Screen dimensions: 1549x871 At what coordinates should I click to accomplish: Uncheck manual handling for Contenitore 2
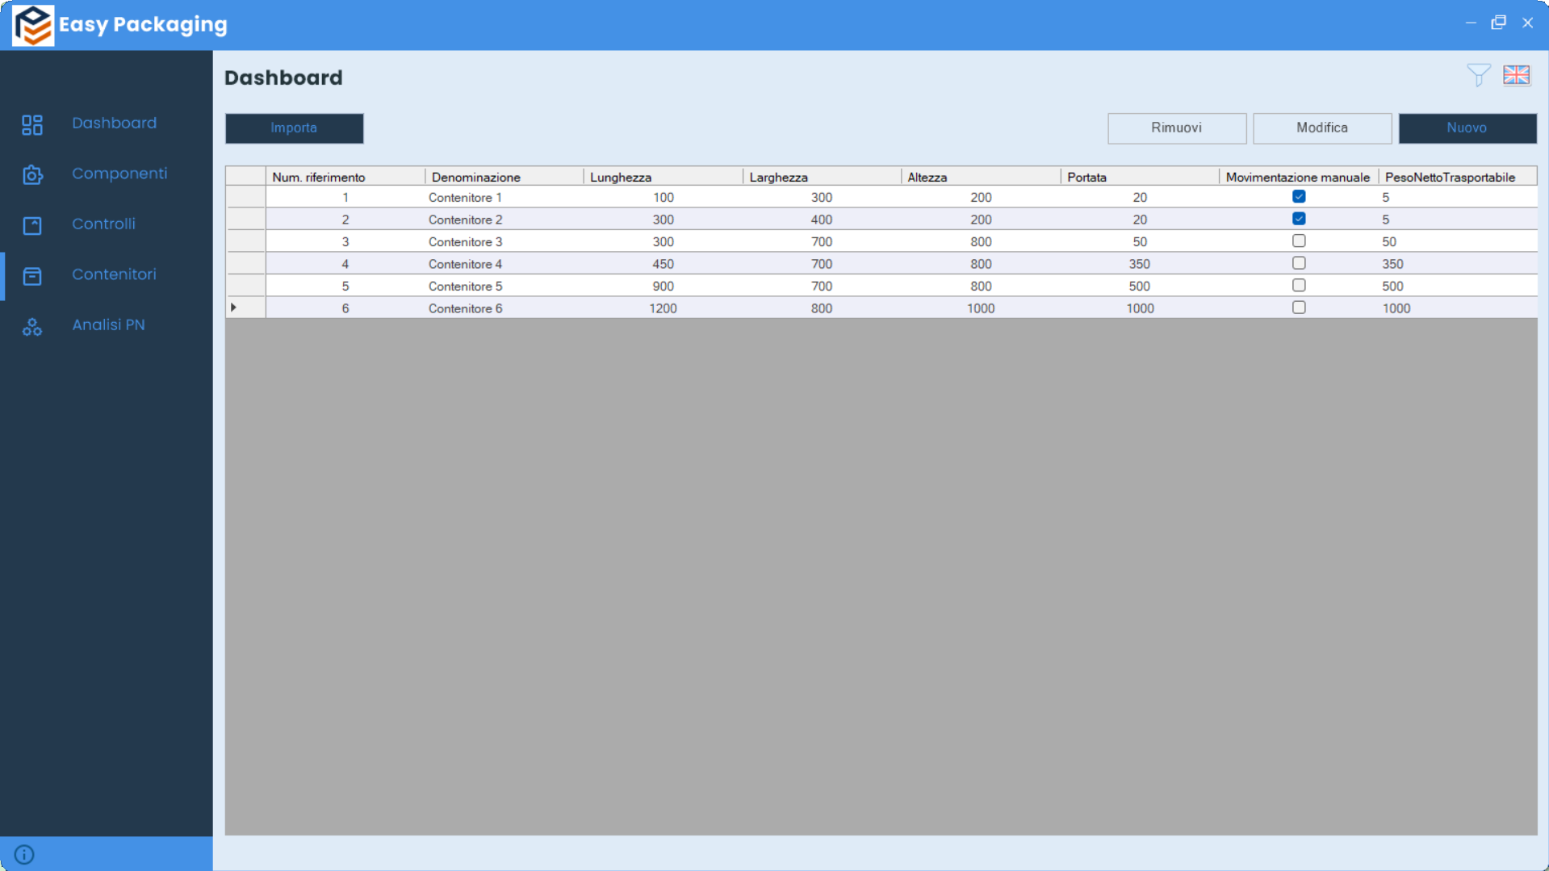(x=1298, y=219)
